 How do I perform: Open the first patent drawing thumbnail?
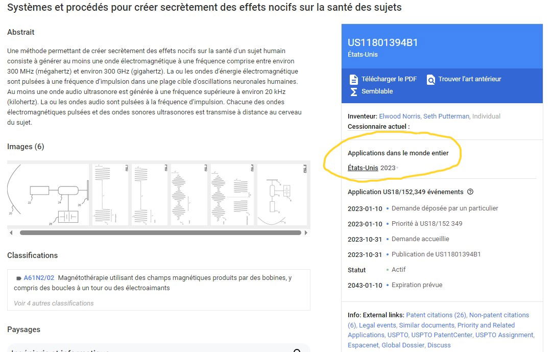point(48,195)
